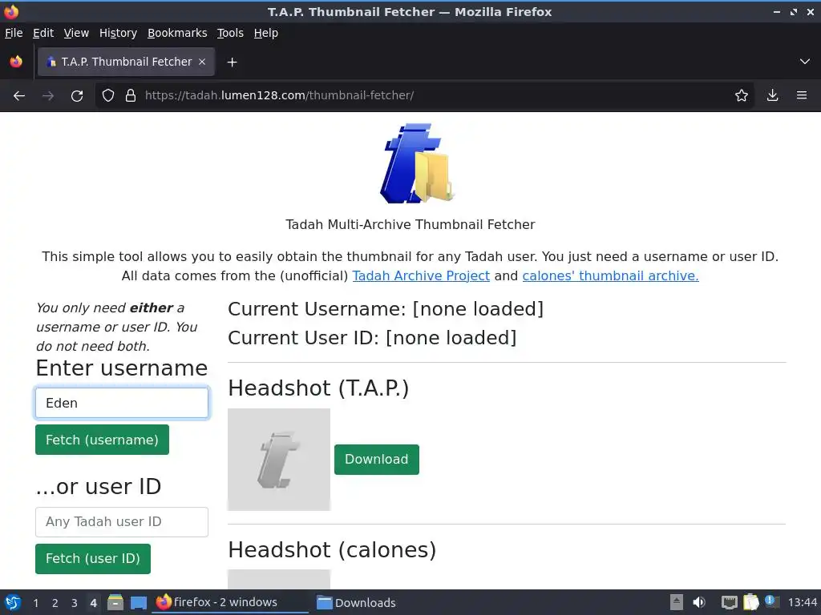Select the T.A.P. Thumbnail Fetcher tab

[x=126, y=62]
